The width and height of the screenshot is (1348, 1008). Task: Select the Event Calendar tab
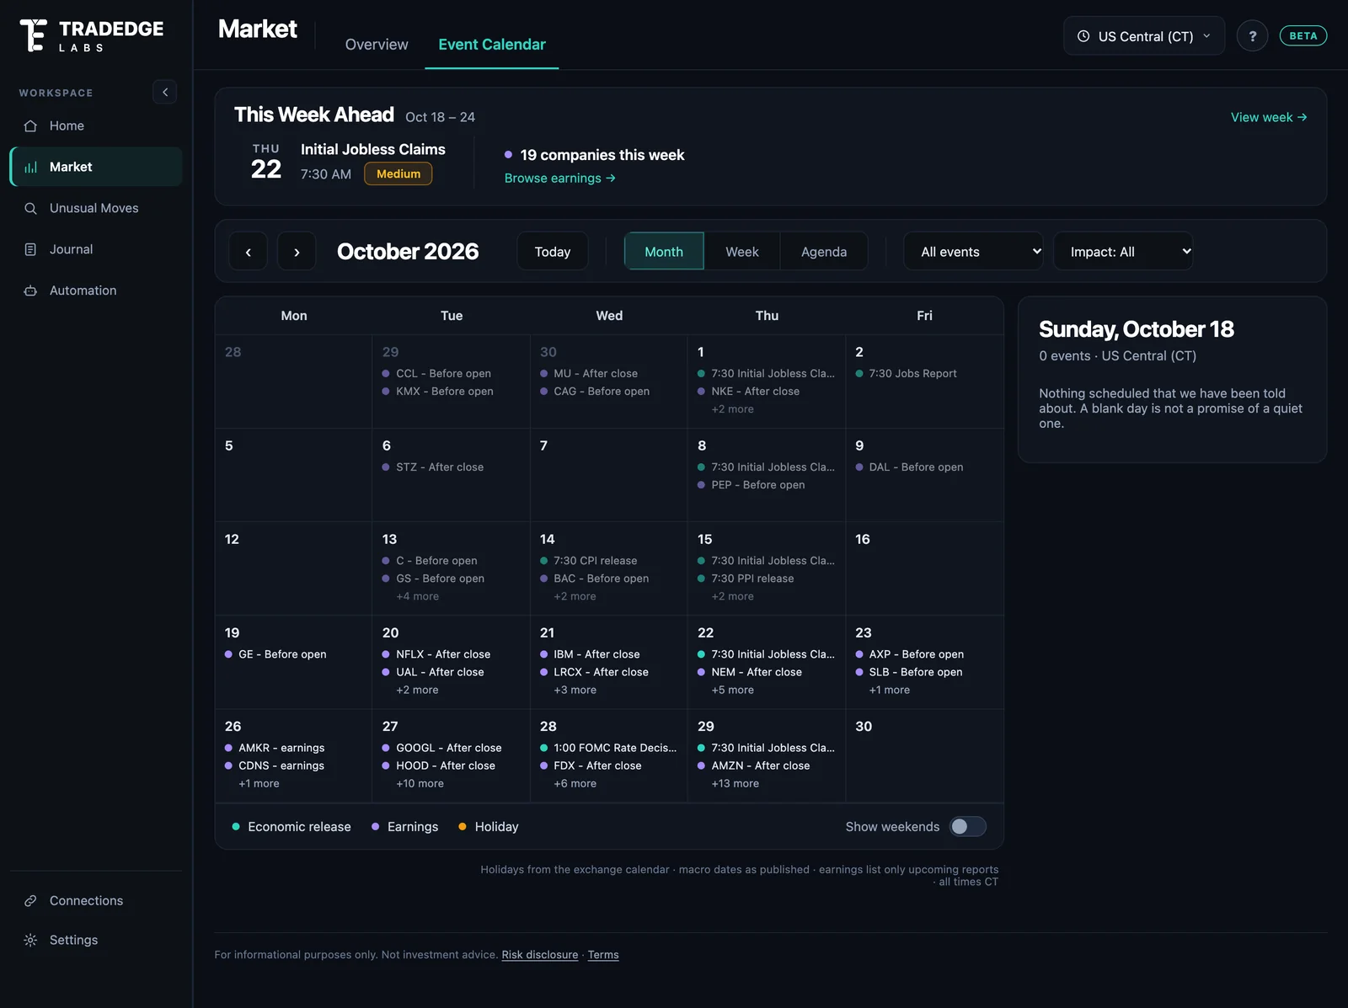point(492,45)
